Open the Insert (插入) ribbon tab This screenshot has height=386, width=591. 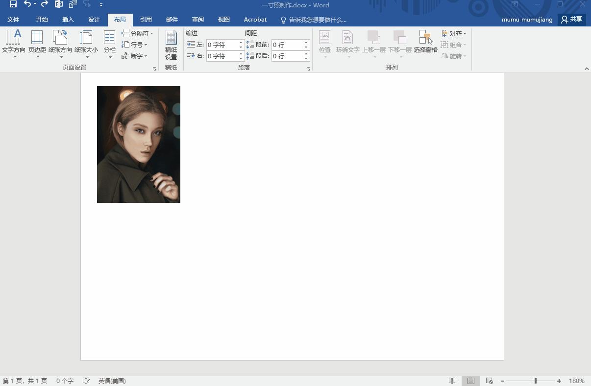click(68, 20)
